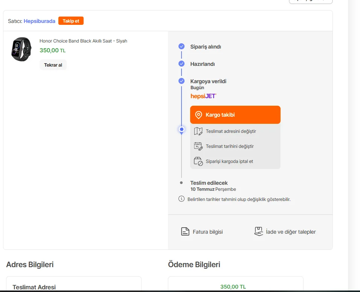Click the Sipariş alındı status label
Screen dimensions: 360x292
tap(206, 47)
